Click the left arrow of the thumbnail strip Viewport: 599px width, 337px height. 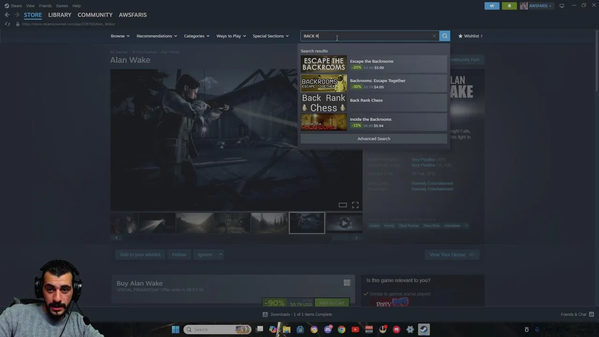click(117, 238)
